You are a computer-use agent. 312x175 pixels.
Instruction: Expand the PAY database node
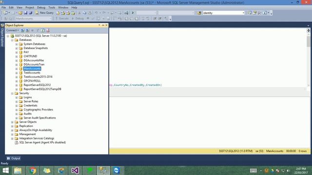click(x=17, y=52)
